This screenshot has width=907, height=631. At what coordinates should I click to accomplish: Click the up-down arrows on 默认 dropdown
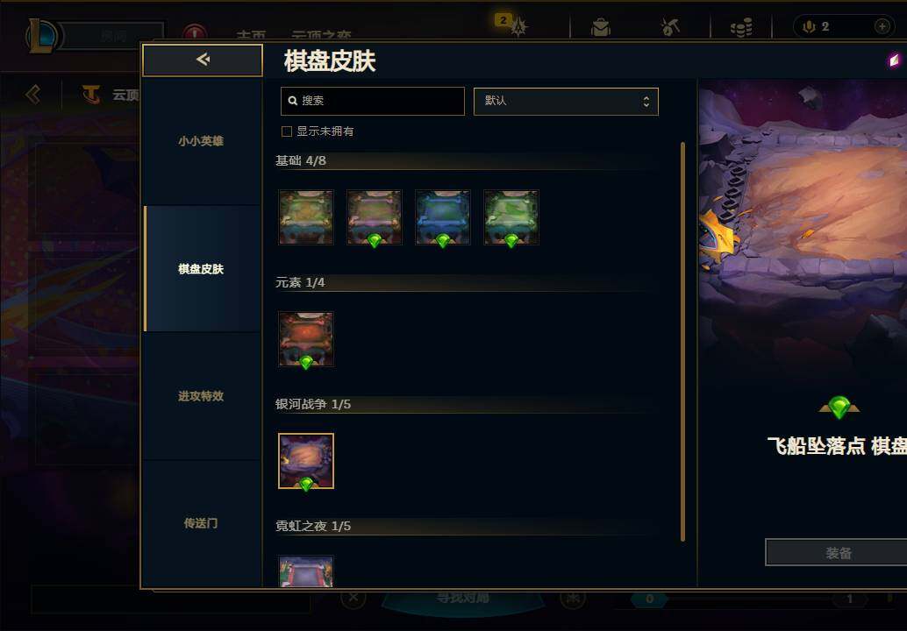(646, 101)
